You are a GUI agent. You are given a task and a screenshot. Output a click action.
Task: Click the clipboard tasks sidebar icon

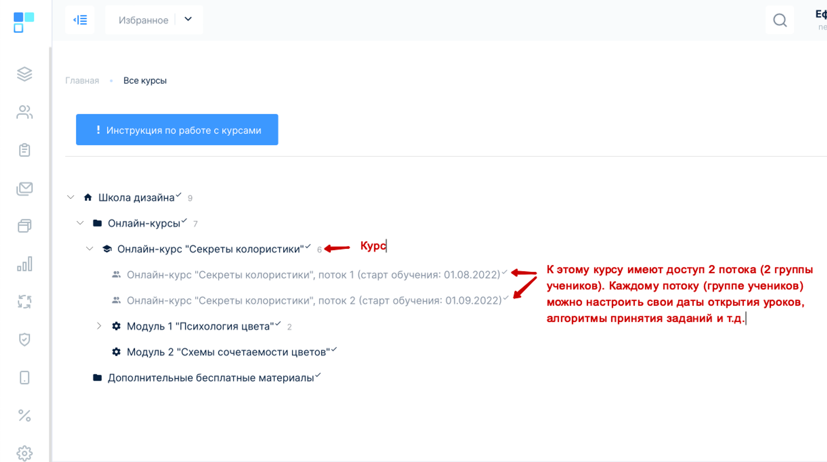[24, 150]
